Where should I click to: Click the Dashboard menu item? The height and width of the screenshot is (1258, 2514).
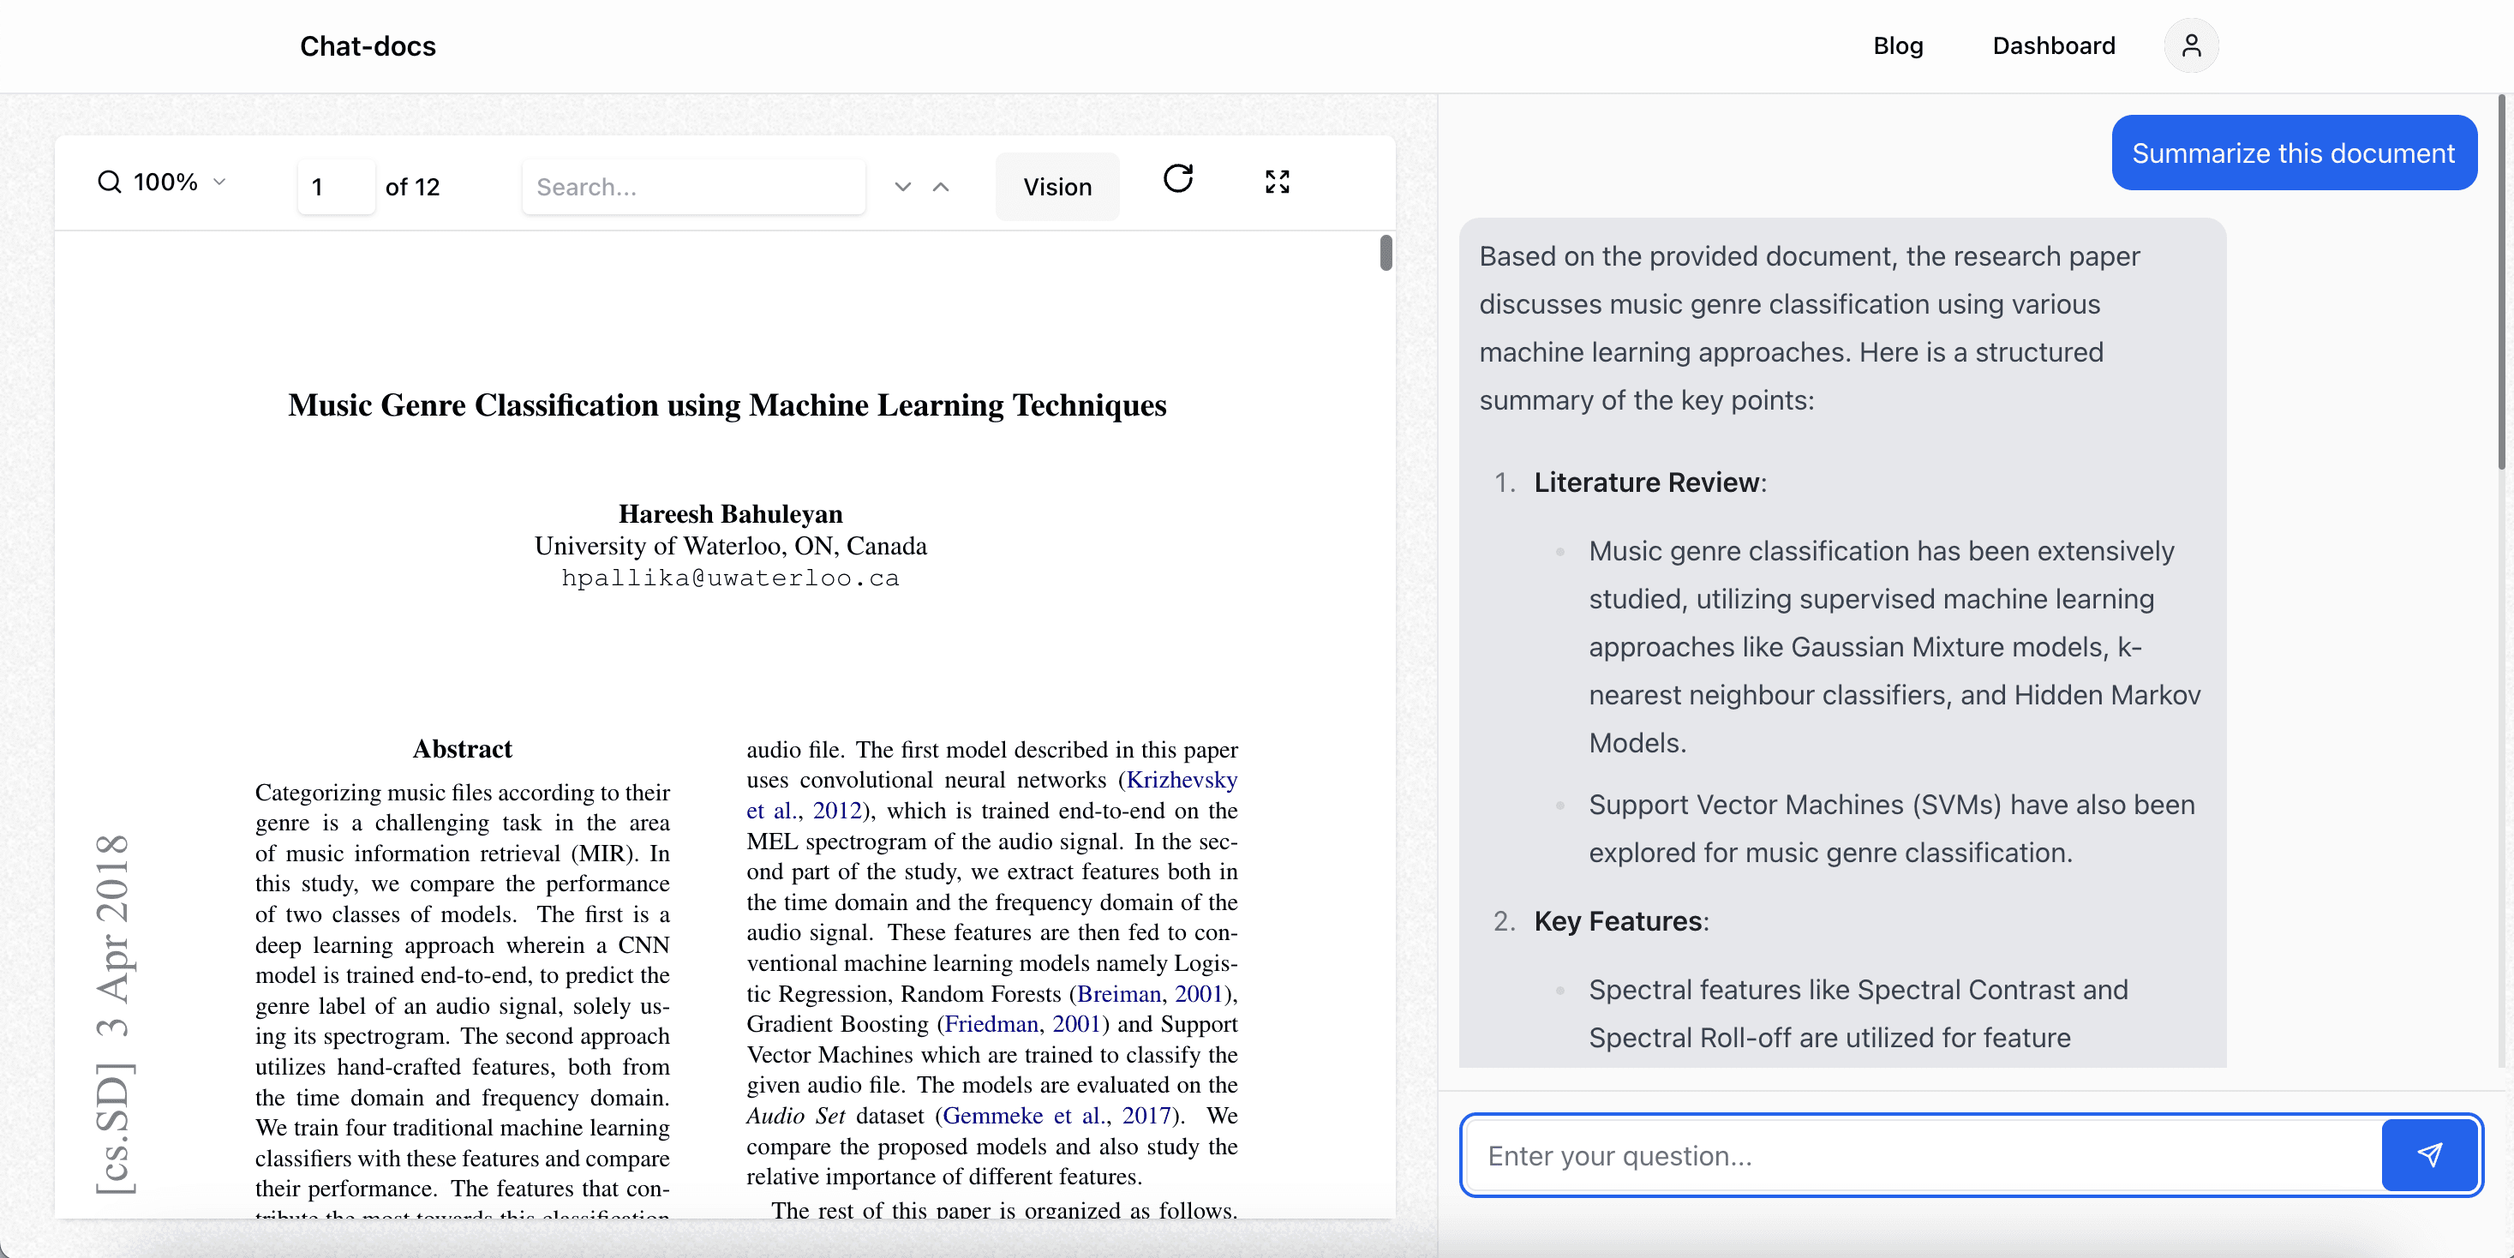coord(2054,45)
